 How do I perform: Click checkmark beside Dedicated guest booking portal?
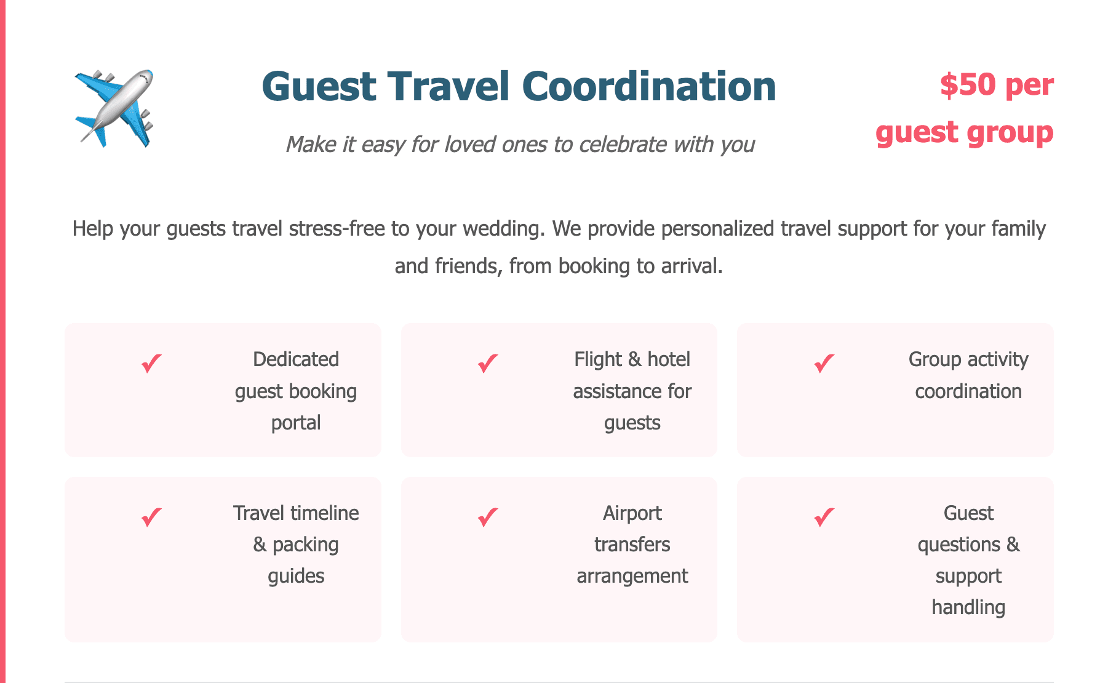coord(151,363)
